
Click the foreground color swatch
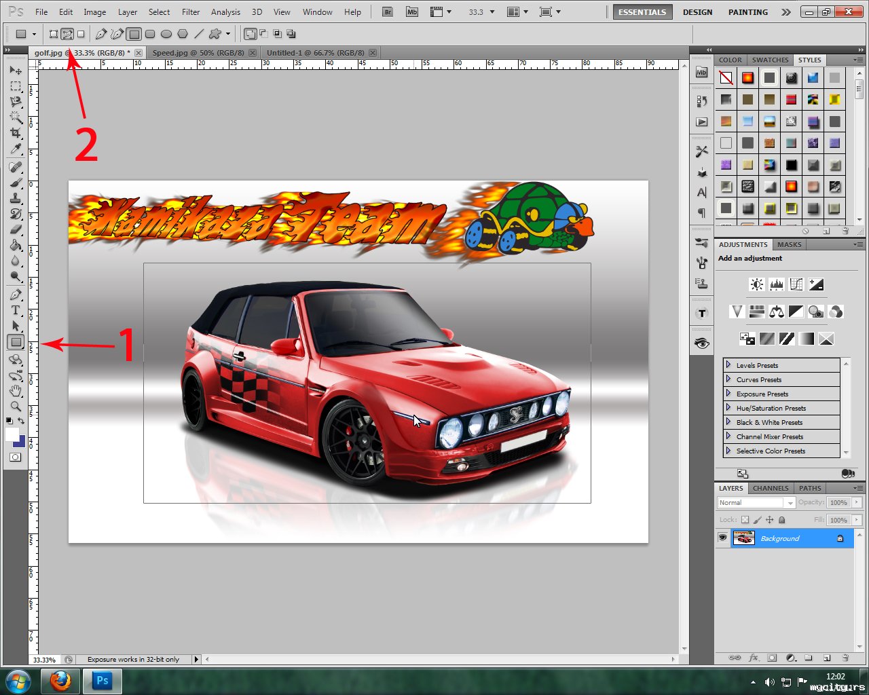pyautogui.click(x=12, y=434)
